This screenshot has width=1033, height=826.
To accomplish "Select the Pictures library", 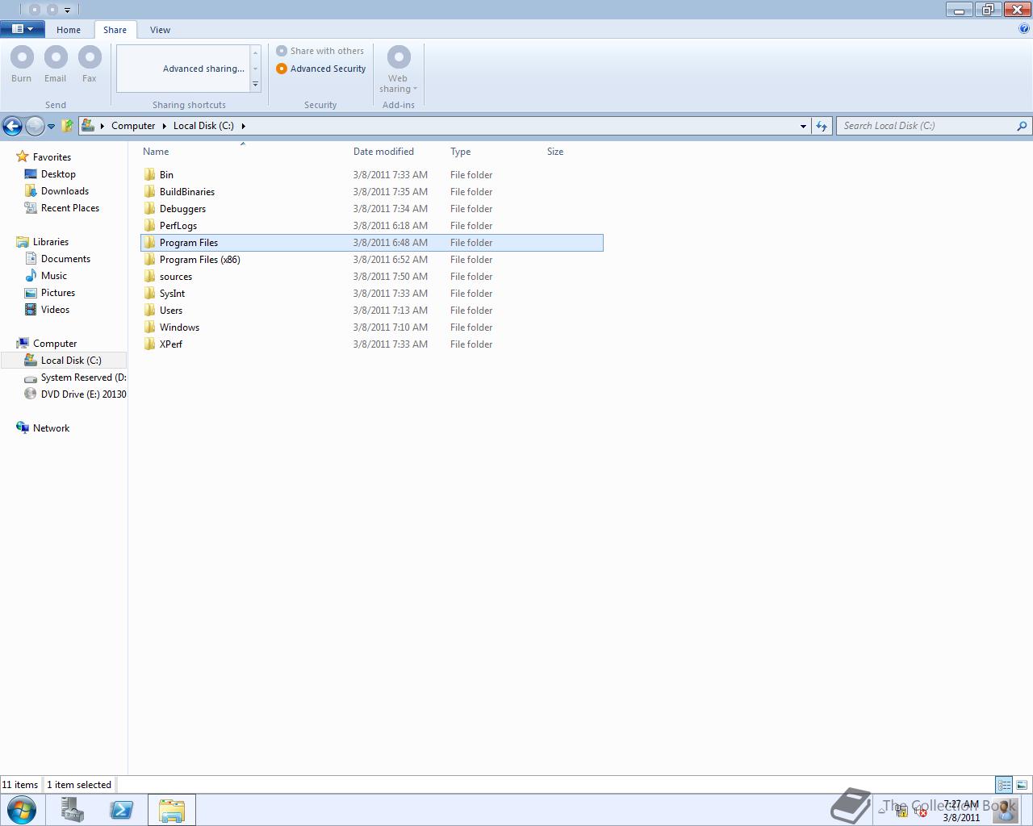I will pyautogui.click(x=58, y=293).
